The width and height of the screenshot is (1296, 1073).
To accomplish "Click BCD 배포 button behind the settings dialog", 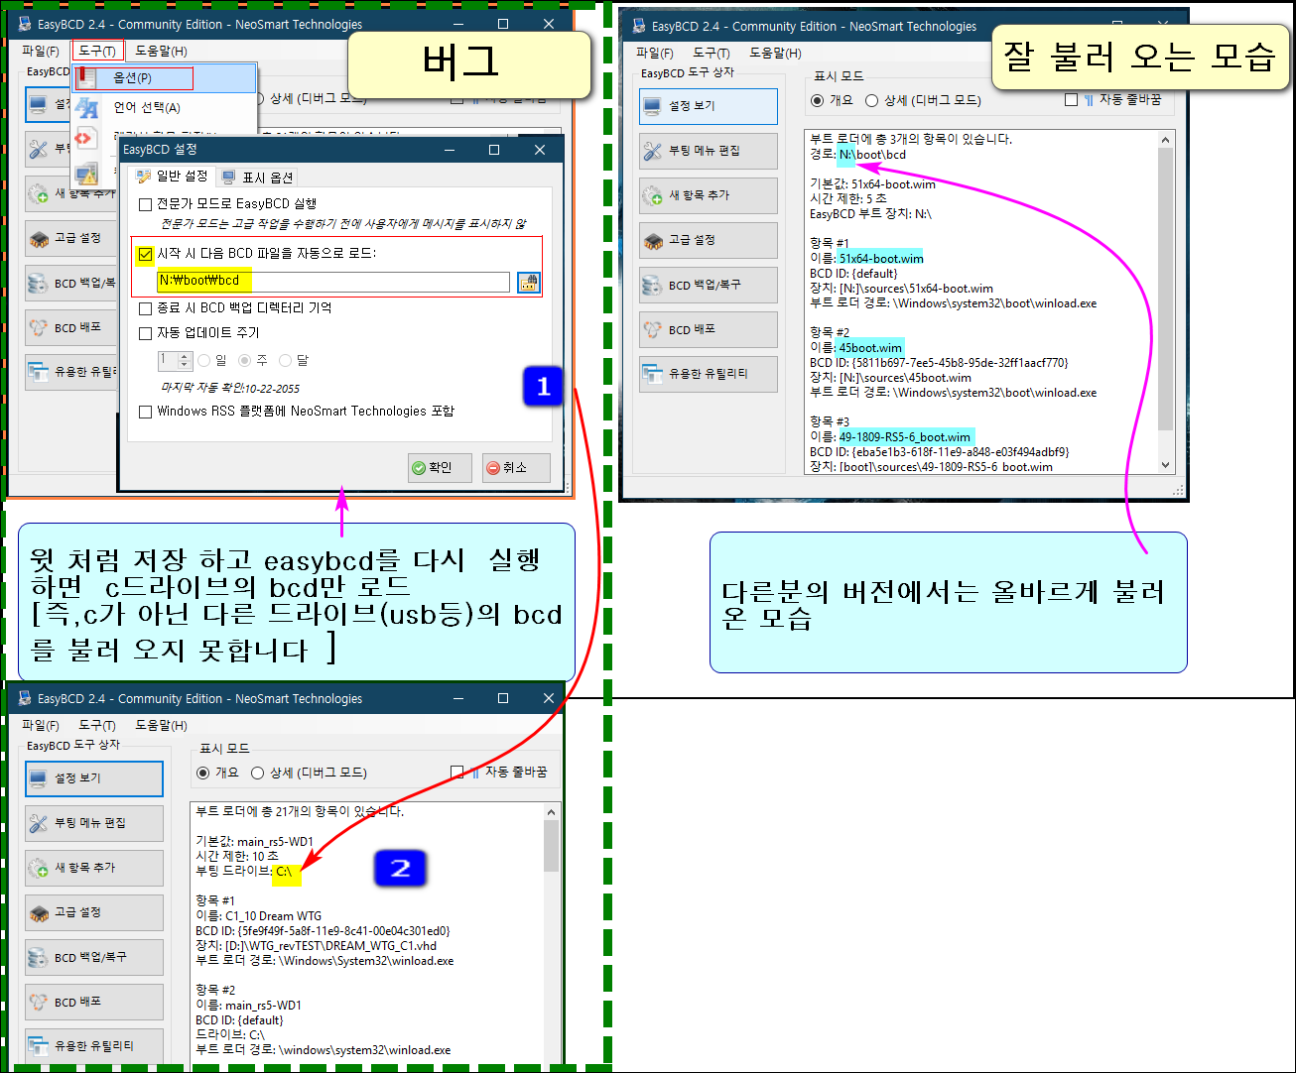I will (70, 327).
